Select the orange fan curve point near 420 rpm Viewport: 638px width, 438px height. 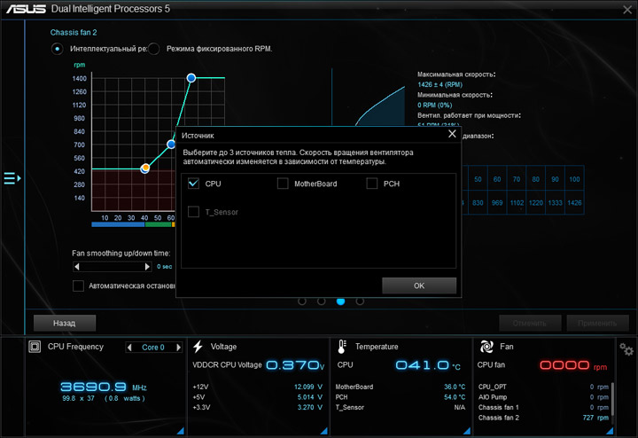click(x=145, y=168)
